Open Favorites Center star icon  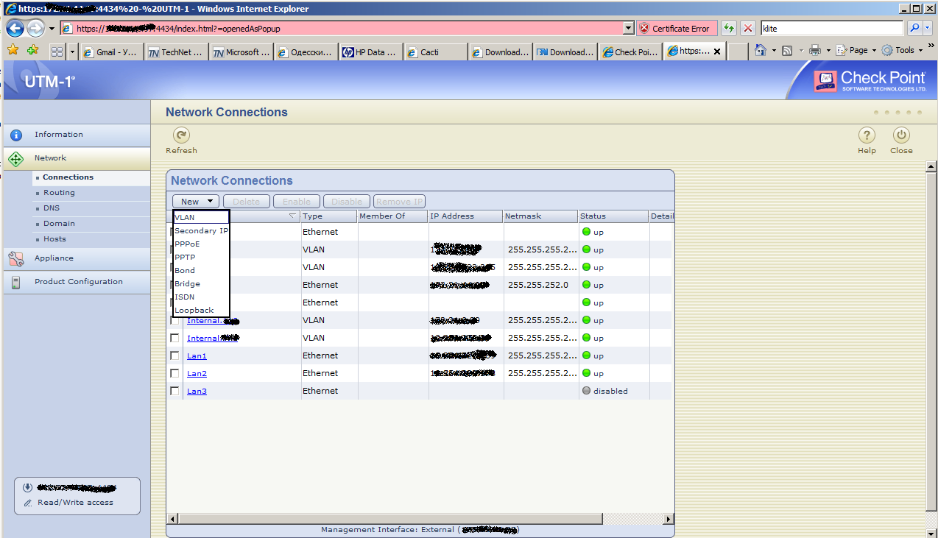tap(13, 51)
